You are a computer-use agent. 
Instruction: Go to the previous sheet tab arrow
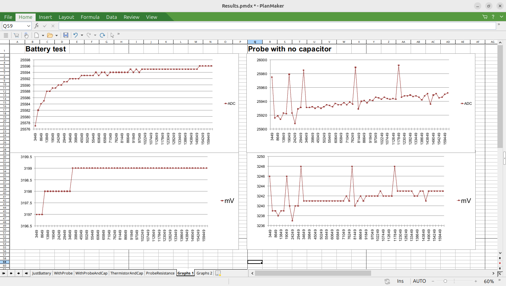[x=11, y=273]
